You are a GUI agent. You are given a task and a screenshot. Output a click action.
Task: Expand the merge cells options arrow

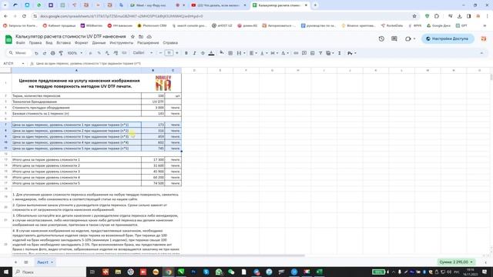coord(244,53)
